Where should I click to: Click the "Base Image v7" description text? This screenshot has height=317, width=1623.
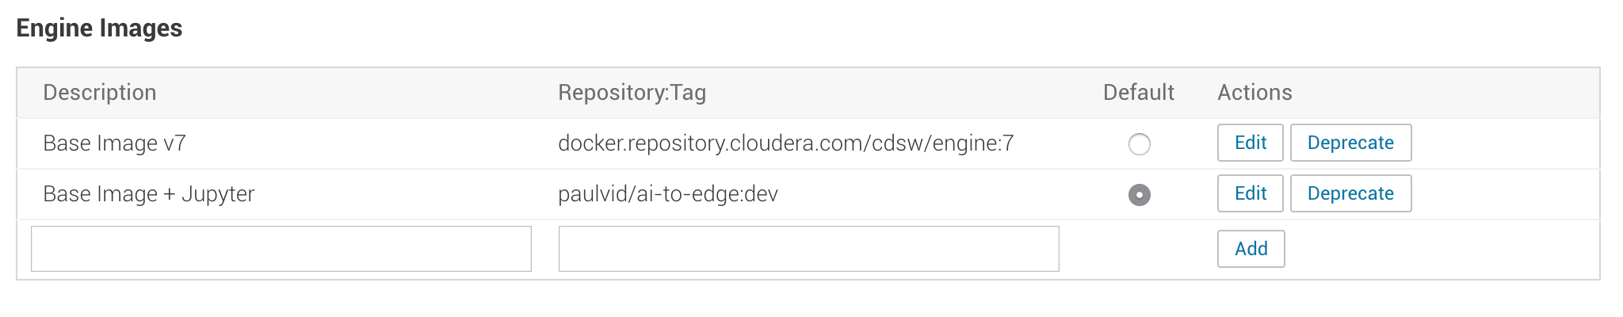tap(114, 143)
